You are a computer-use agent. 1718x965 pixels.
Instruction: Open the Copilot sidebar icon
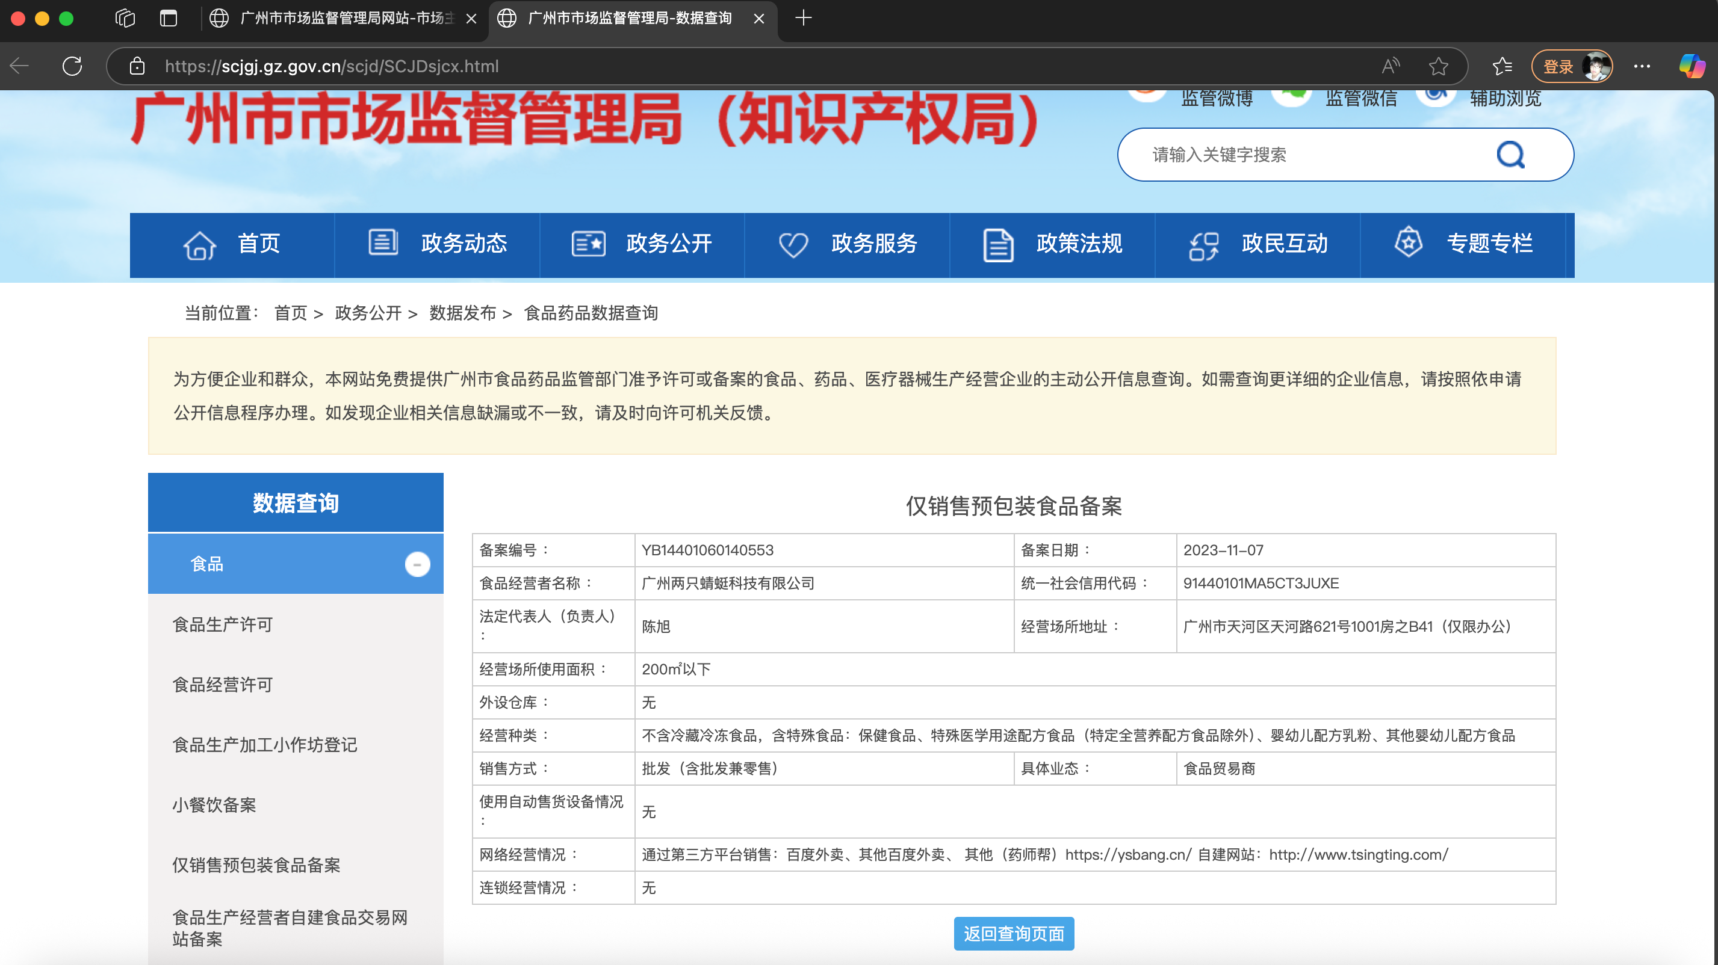click(x=1692, y=66)
